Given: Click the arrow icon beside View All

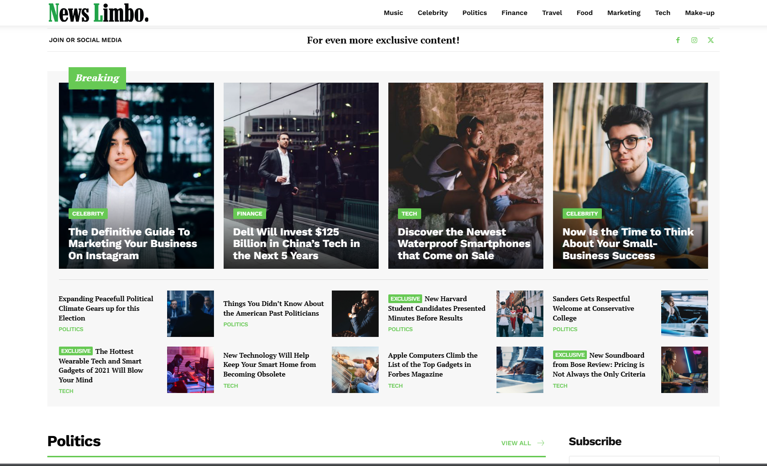Looking at the screenshot, I should click(x=540, y=443).
